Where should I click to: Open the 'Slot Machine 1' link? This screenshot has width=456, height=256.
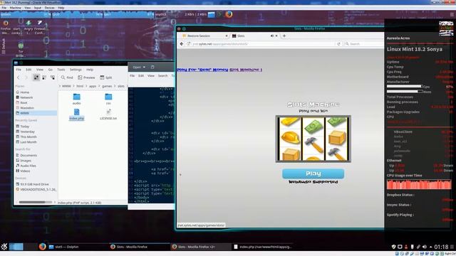[x=246, y=70]
